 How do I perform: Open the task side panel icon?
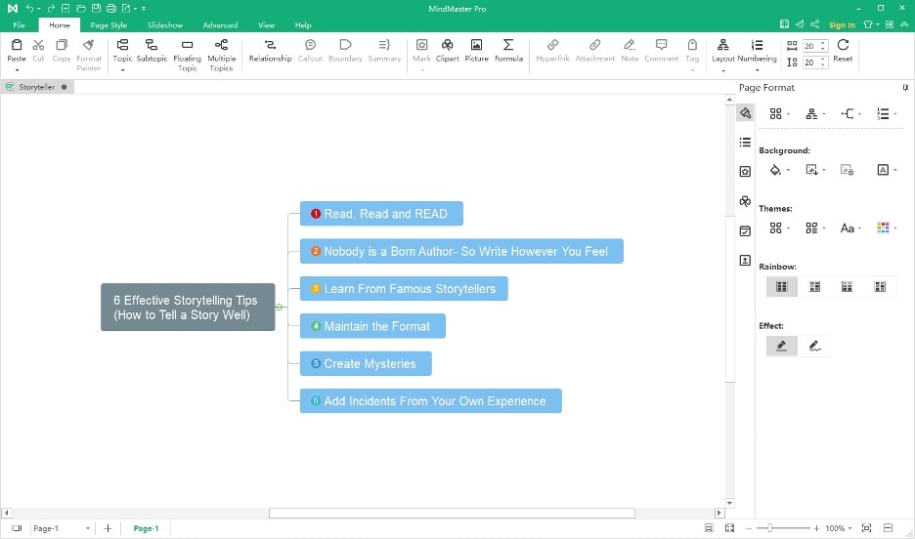point(745,230)
